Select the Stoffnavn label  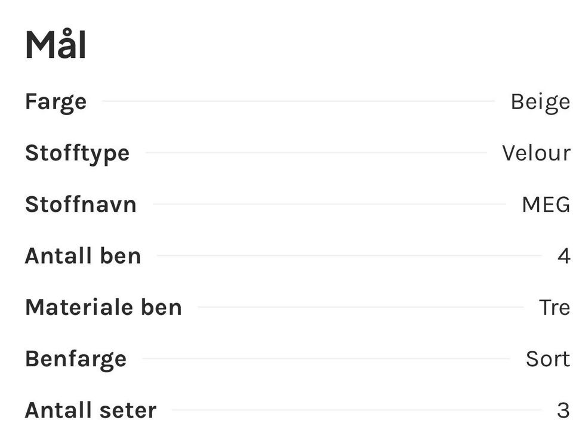pos(81,204)
